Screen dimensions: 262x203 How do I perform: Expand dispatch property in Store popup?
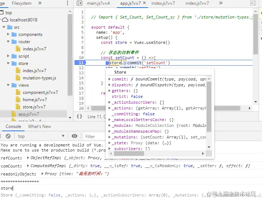pos(109,85)
